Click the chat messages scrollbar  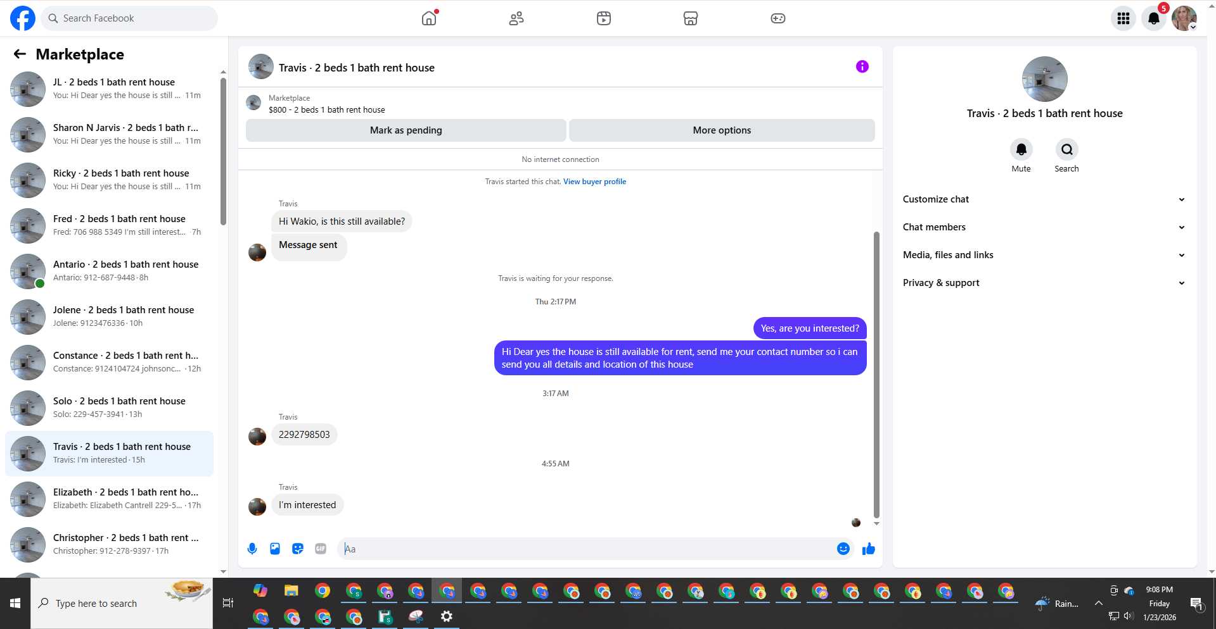pos(876,375)
